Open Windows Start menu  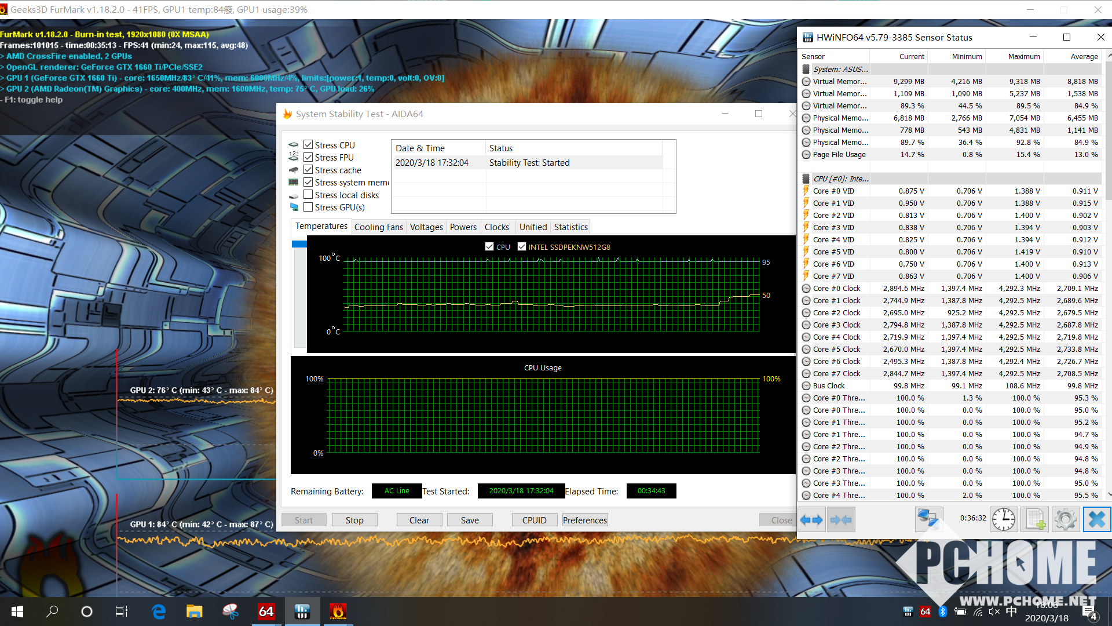(x=17, y=612)
